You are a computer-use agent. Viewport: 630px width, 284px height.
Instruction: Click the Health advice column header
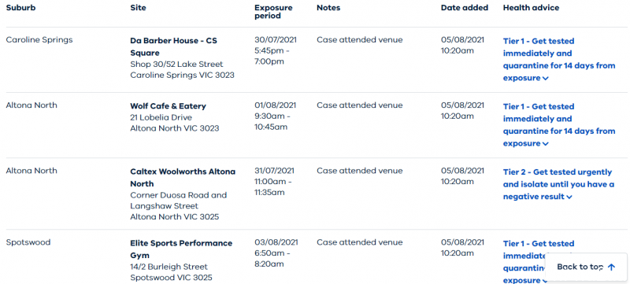tap(531, 8)
